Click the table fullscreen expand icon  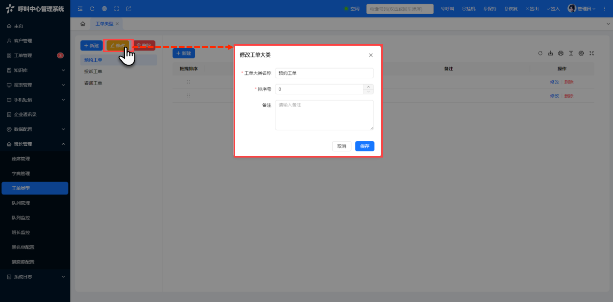pos(591,53)
